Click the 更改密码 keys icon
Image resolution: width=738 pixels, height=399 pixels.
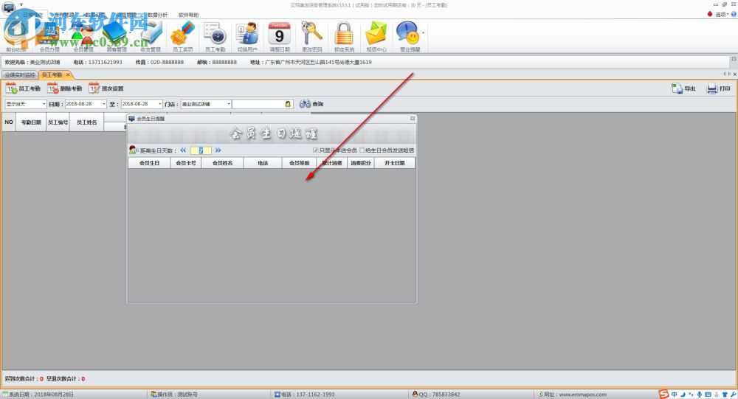click(311, 36)
